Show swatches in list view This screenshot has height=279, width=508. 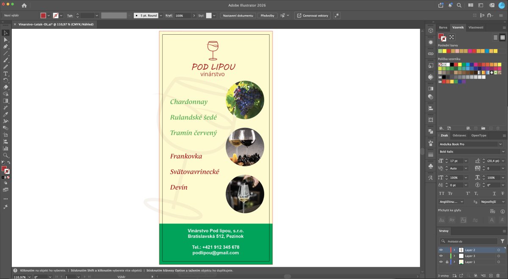point(496,37)
